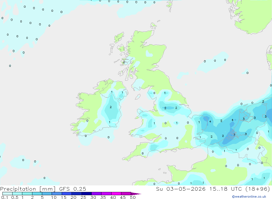The width and height of the screenshot is (272, 199).
Task: Pick the 2–5 mm legend swatch
Action: (37, 194)
